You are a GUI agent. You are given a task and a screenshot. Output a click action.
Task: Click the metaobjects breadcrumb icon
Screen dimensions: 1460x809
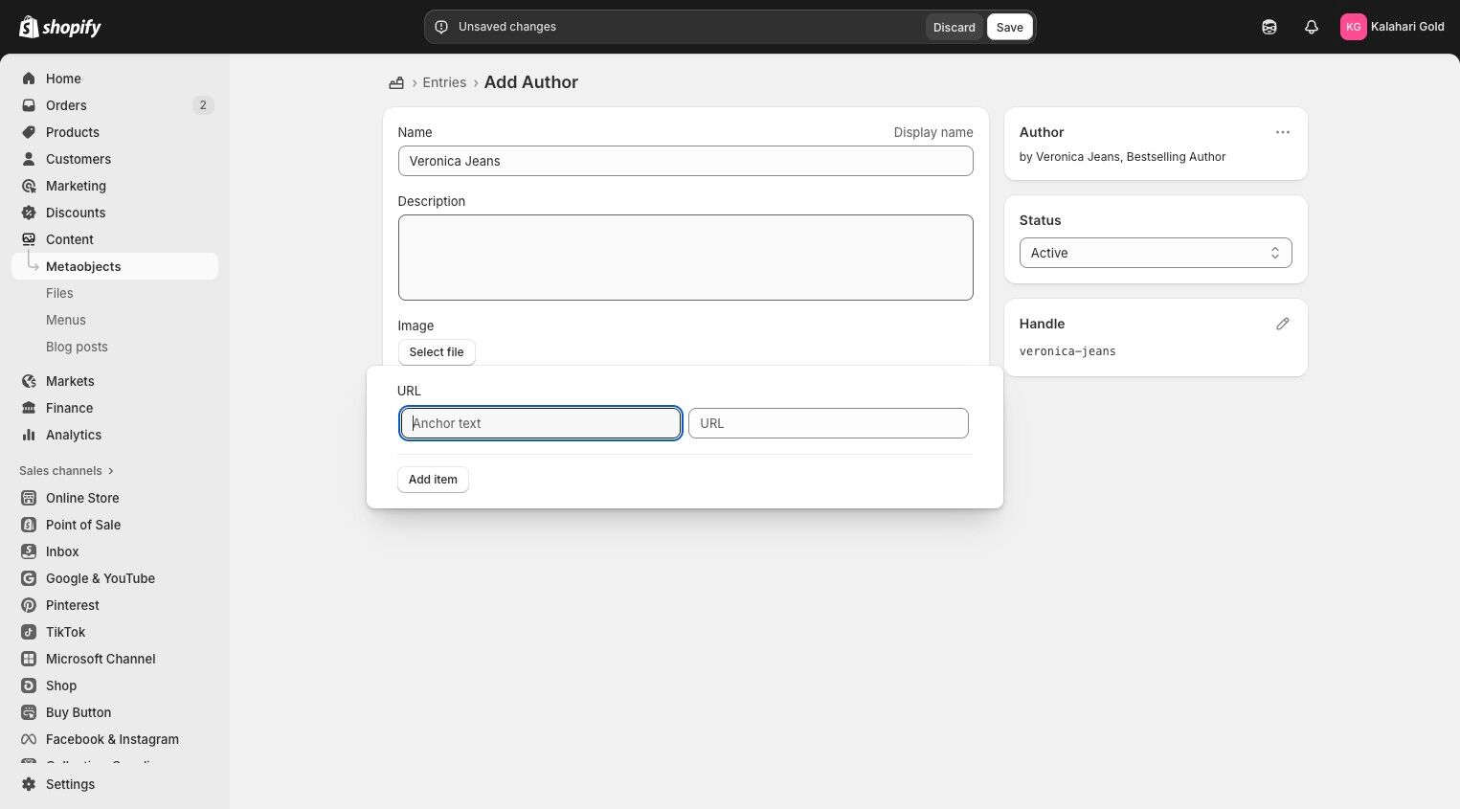click(396, 82)
